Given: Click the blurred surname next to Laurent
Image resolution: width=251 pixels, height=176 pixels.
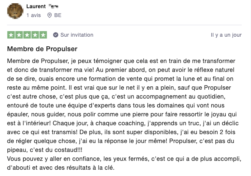Looking at the screenshot, I should (53, 6).
